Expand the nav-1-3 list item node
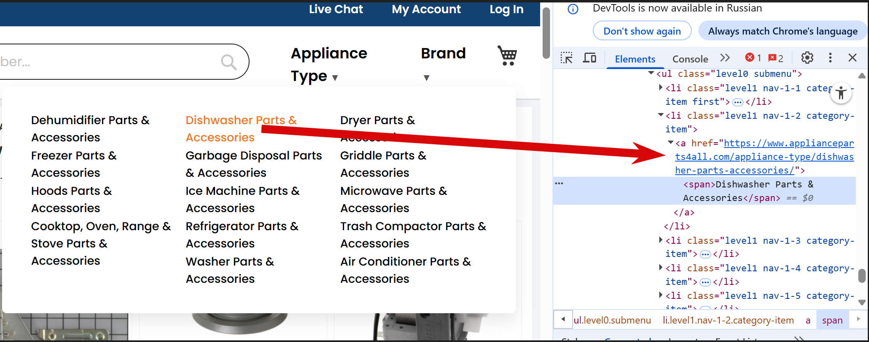This screenshot has width=869, height=342. (x=661, y=240)
